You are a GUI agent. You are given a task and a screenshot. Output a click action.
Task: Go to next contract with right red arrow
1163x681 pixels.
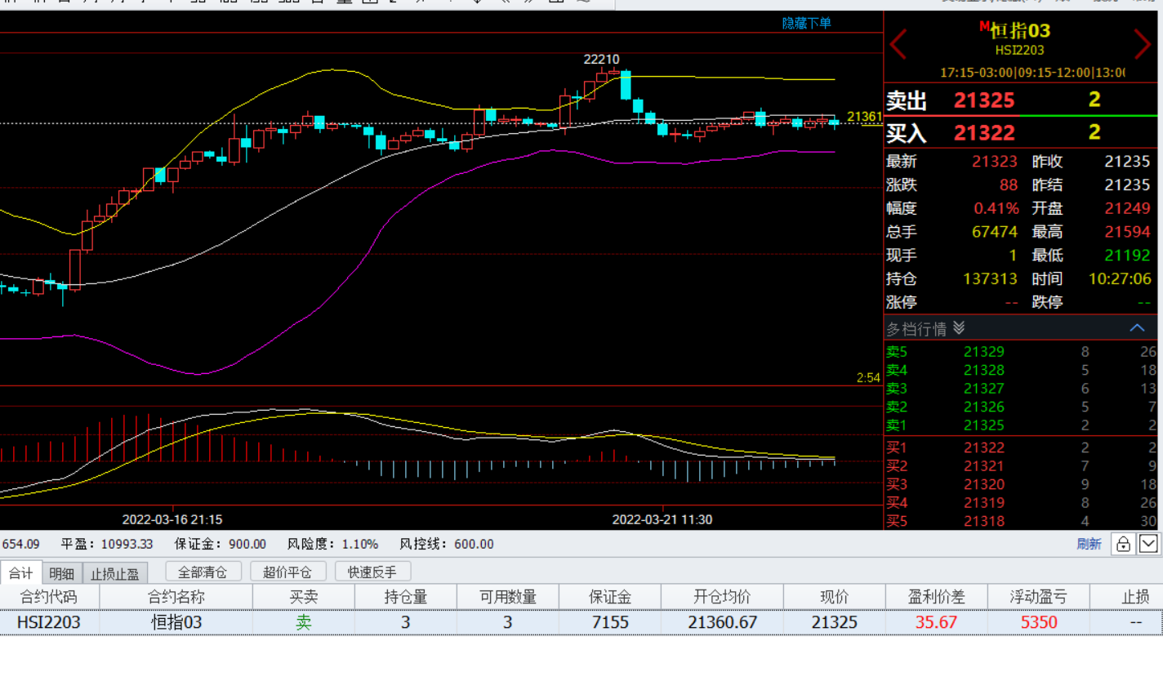coord(1142,44)
